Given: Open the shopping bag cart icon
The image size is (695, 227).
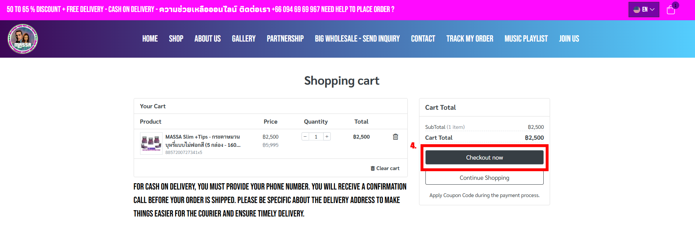Looking at the screenshot, I should point(671,10).
